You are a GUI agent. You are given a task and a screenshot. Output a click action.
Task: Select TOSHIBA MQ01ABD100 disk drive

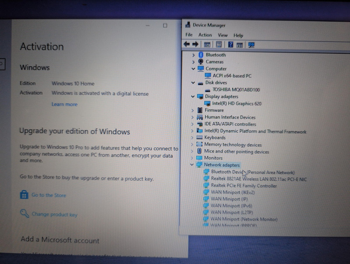click(x=236, y=90)
